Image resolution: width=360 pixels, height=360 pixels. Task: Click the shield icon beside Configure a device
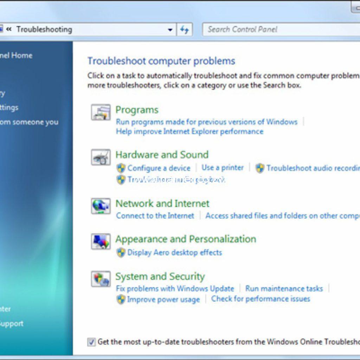[121, 168]
